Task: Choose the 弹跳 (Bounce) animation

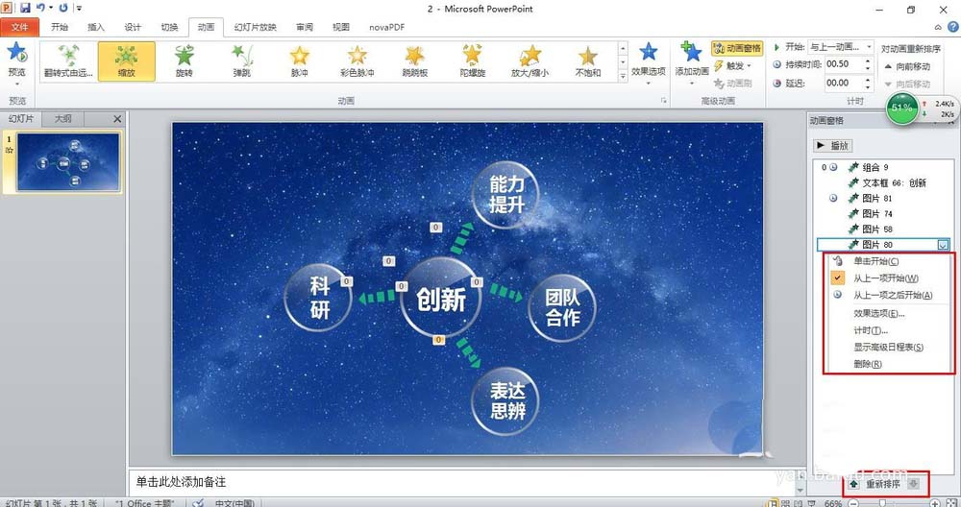Action: click(242, 60)
